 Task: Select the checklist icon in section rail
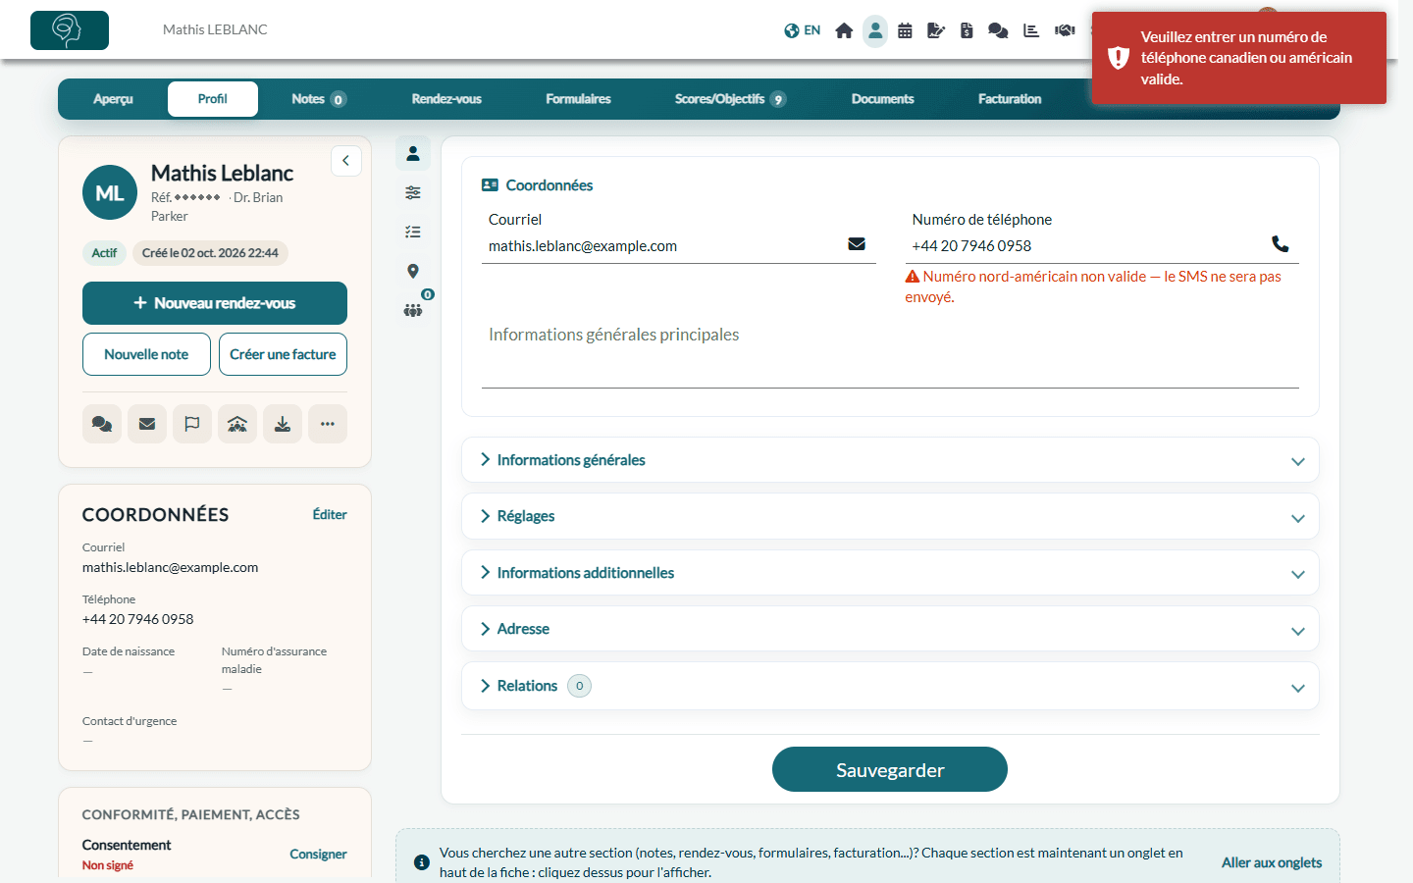click(x=413, y=232)
